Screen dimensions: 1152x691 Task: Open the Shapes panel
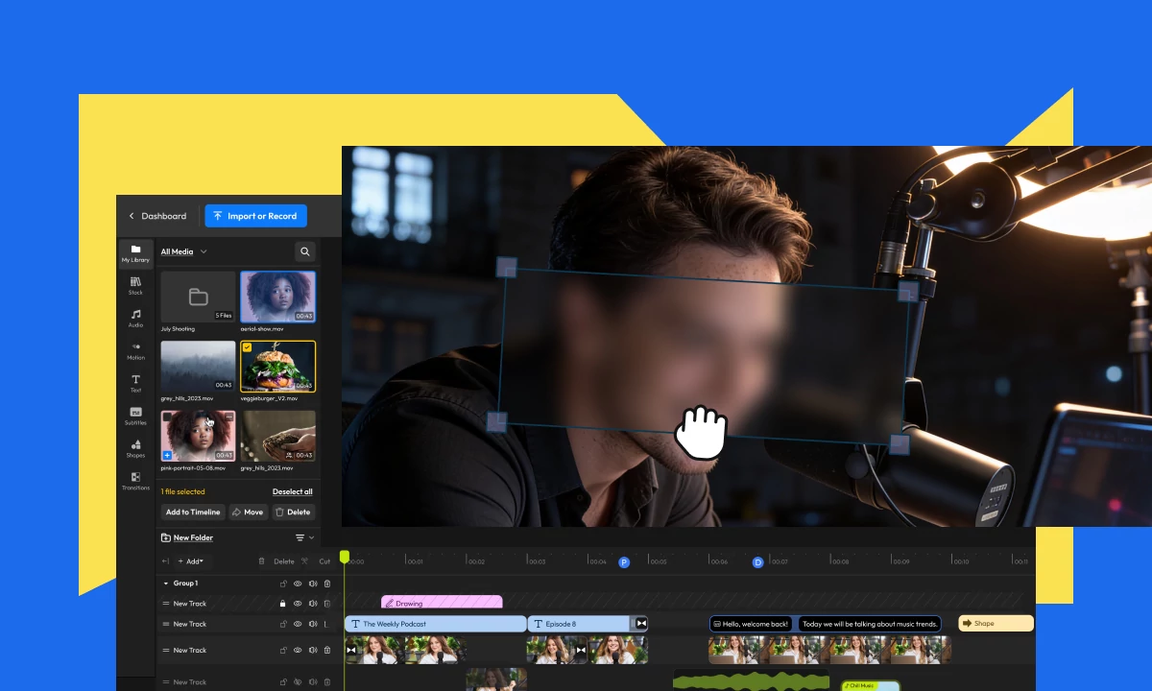coord(135,448)
